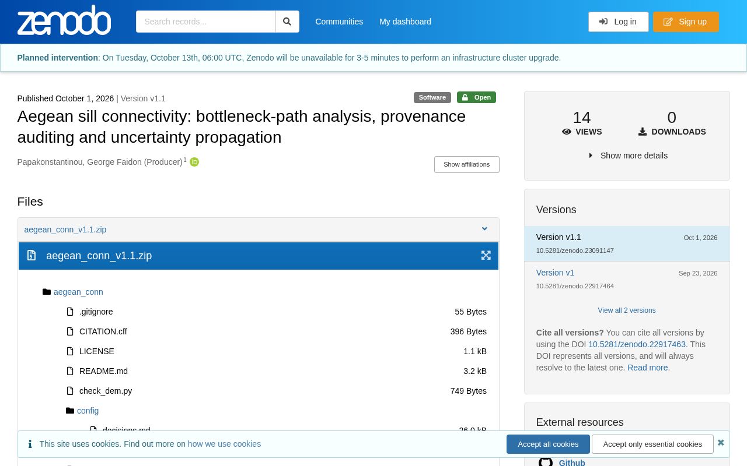Open the aegean_conn_v1.1.zip file link
The width and height of the screenshot is (747, 466).
pos(65,230)
